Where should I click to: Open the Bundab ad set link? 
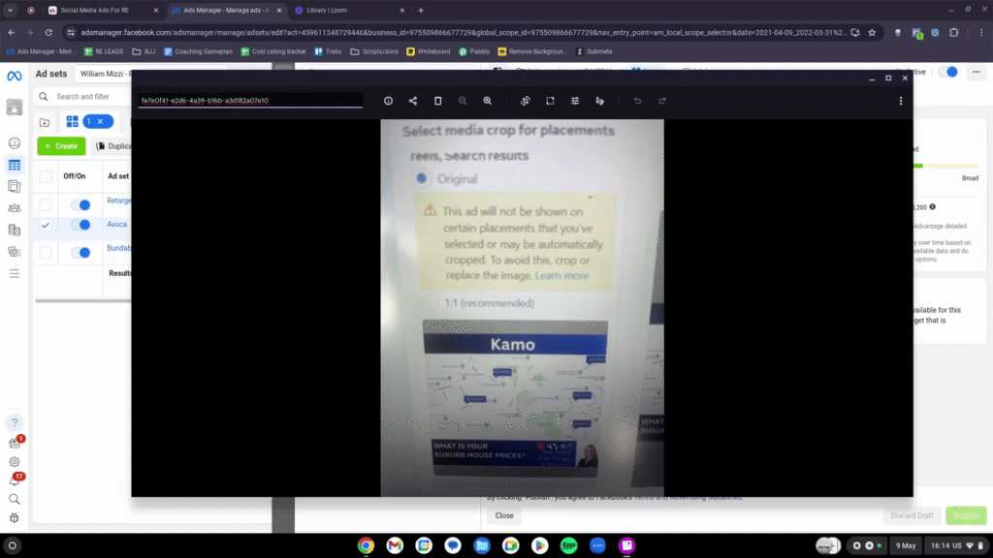click(x=119, y=248)
